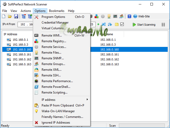Select the 192.168.0.162 row in IP Address column
The image size is (170, 128).
coord(22,59)
